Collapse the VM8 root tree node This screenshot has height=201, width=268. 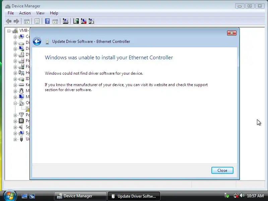pos(9,31)
